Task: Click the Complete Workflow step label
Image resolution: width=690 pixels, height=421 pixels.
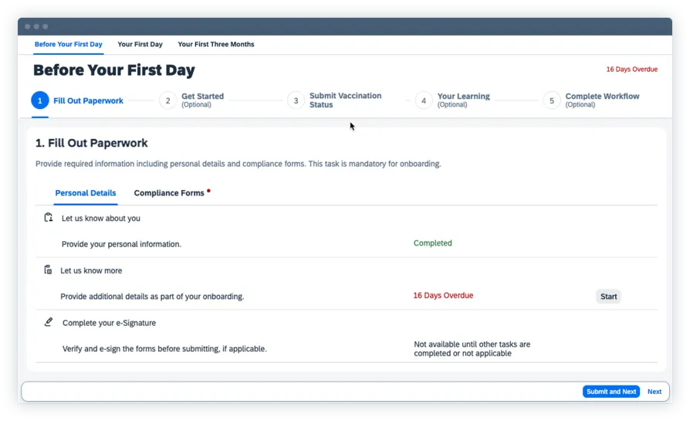Action: coord(602,96)
